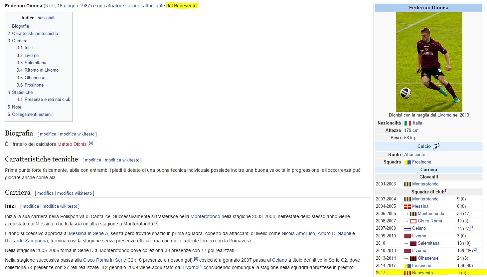Open the photo of Federico Dionisi

(x=429, y=62)
